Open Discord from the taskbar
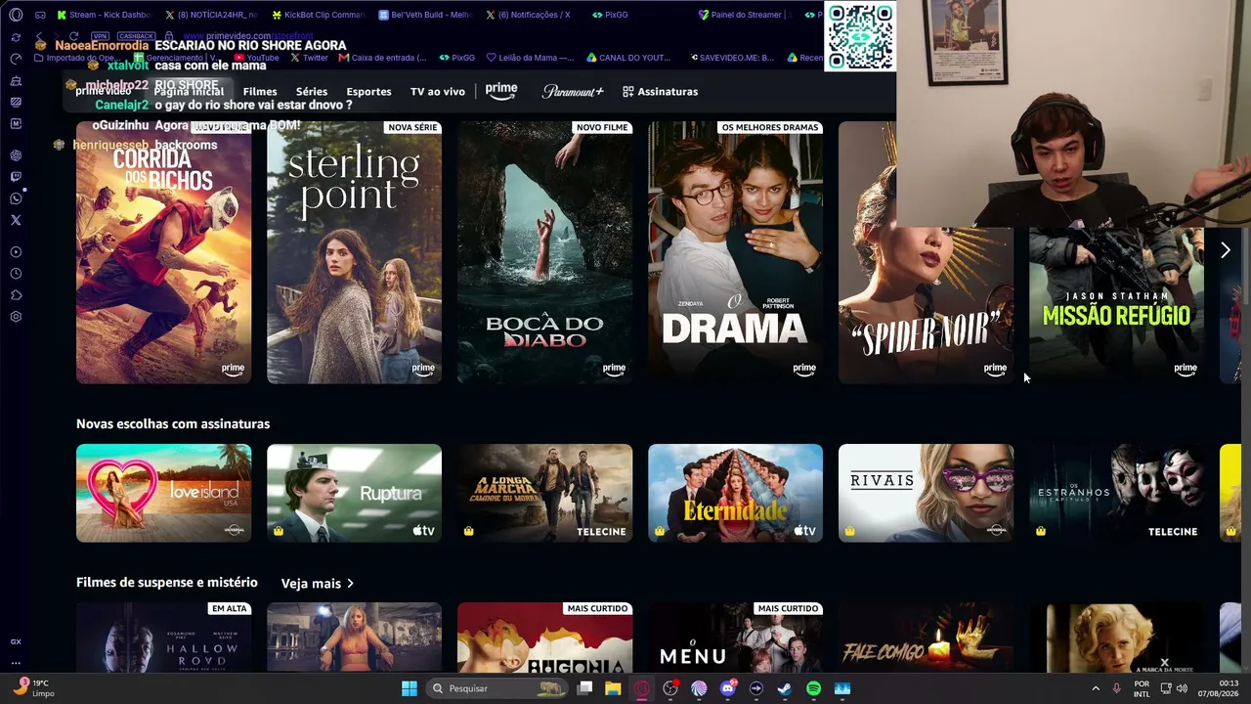Screen dimensions: 1251x704 tap(727, 688)
